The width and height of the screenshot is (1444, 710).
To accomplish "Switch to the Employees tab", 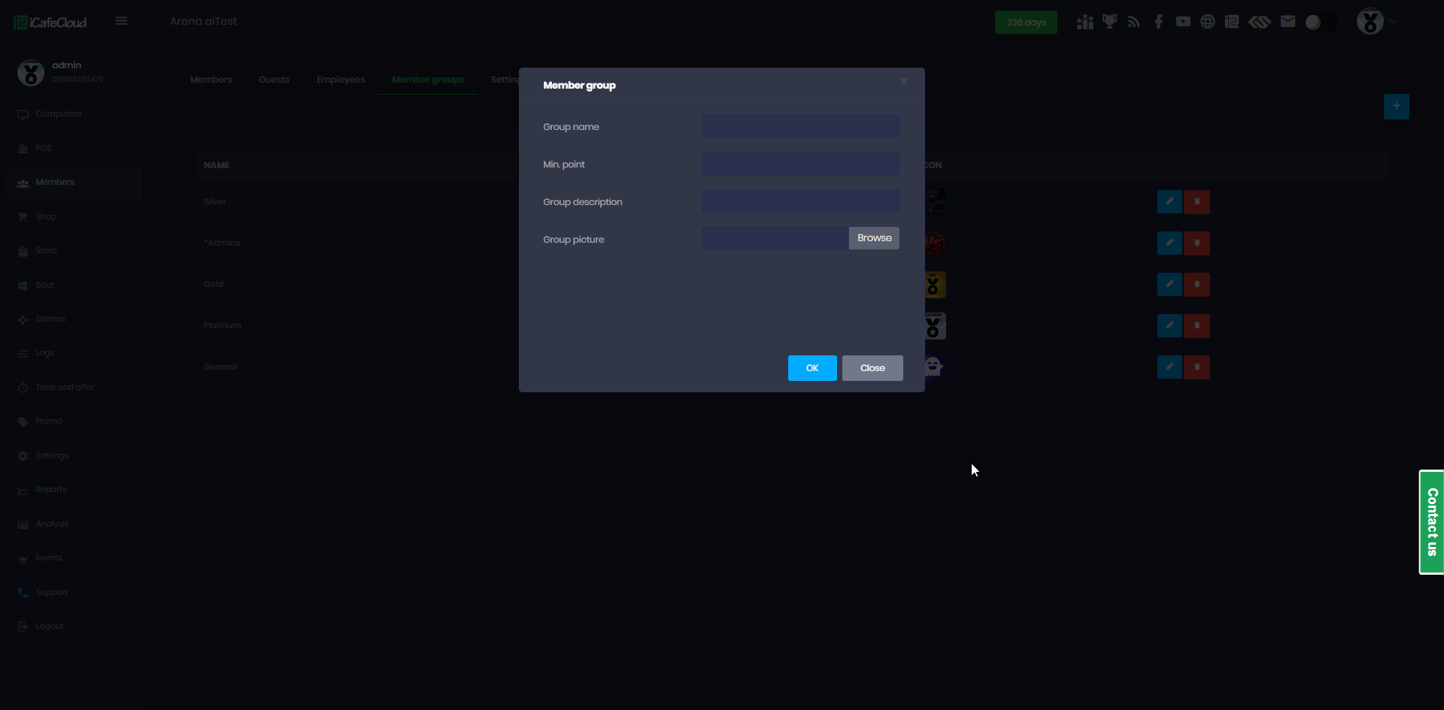I will [x=341, y=80].
